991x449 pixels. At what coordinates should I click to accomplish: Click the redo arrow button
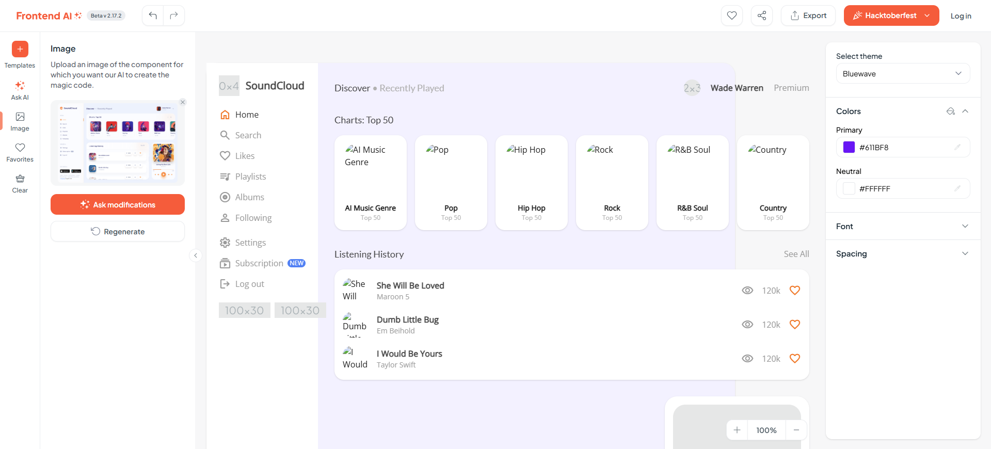click(174, 15)
